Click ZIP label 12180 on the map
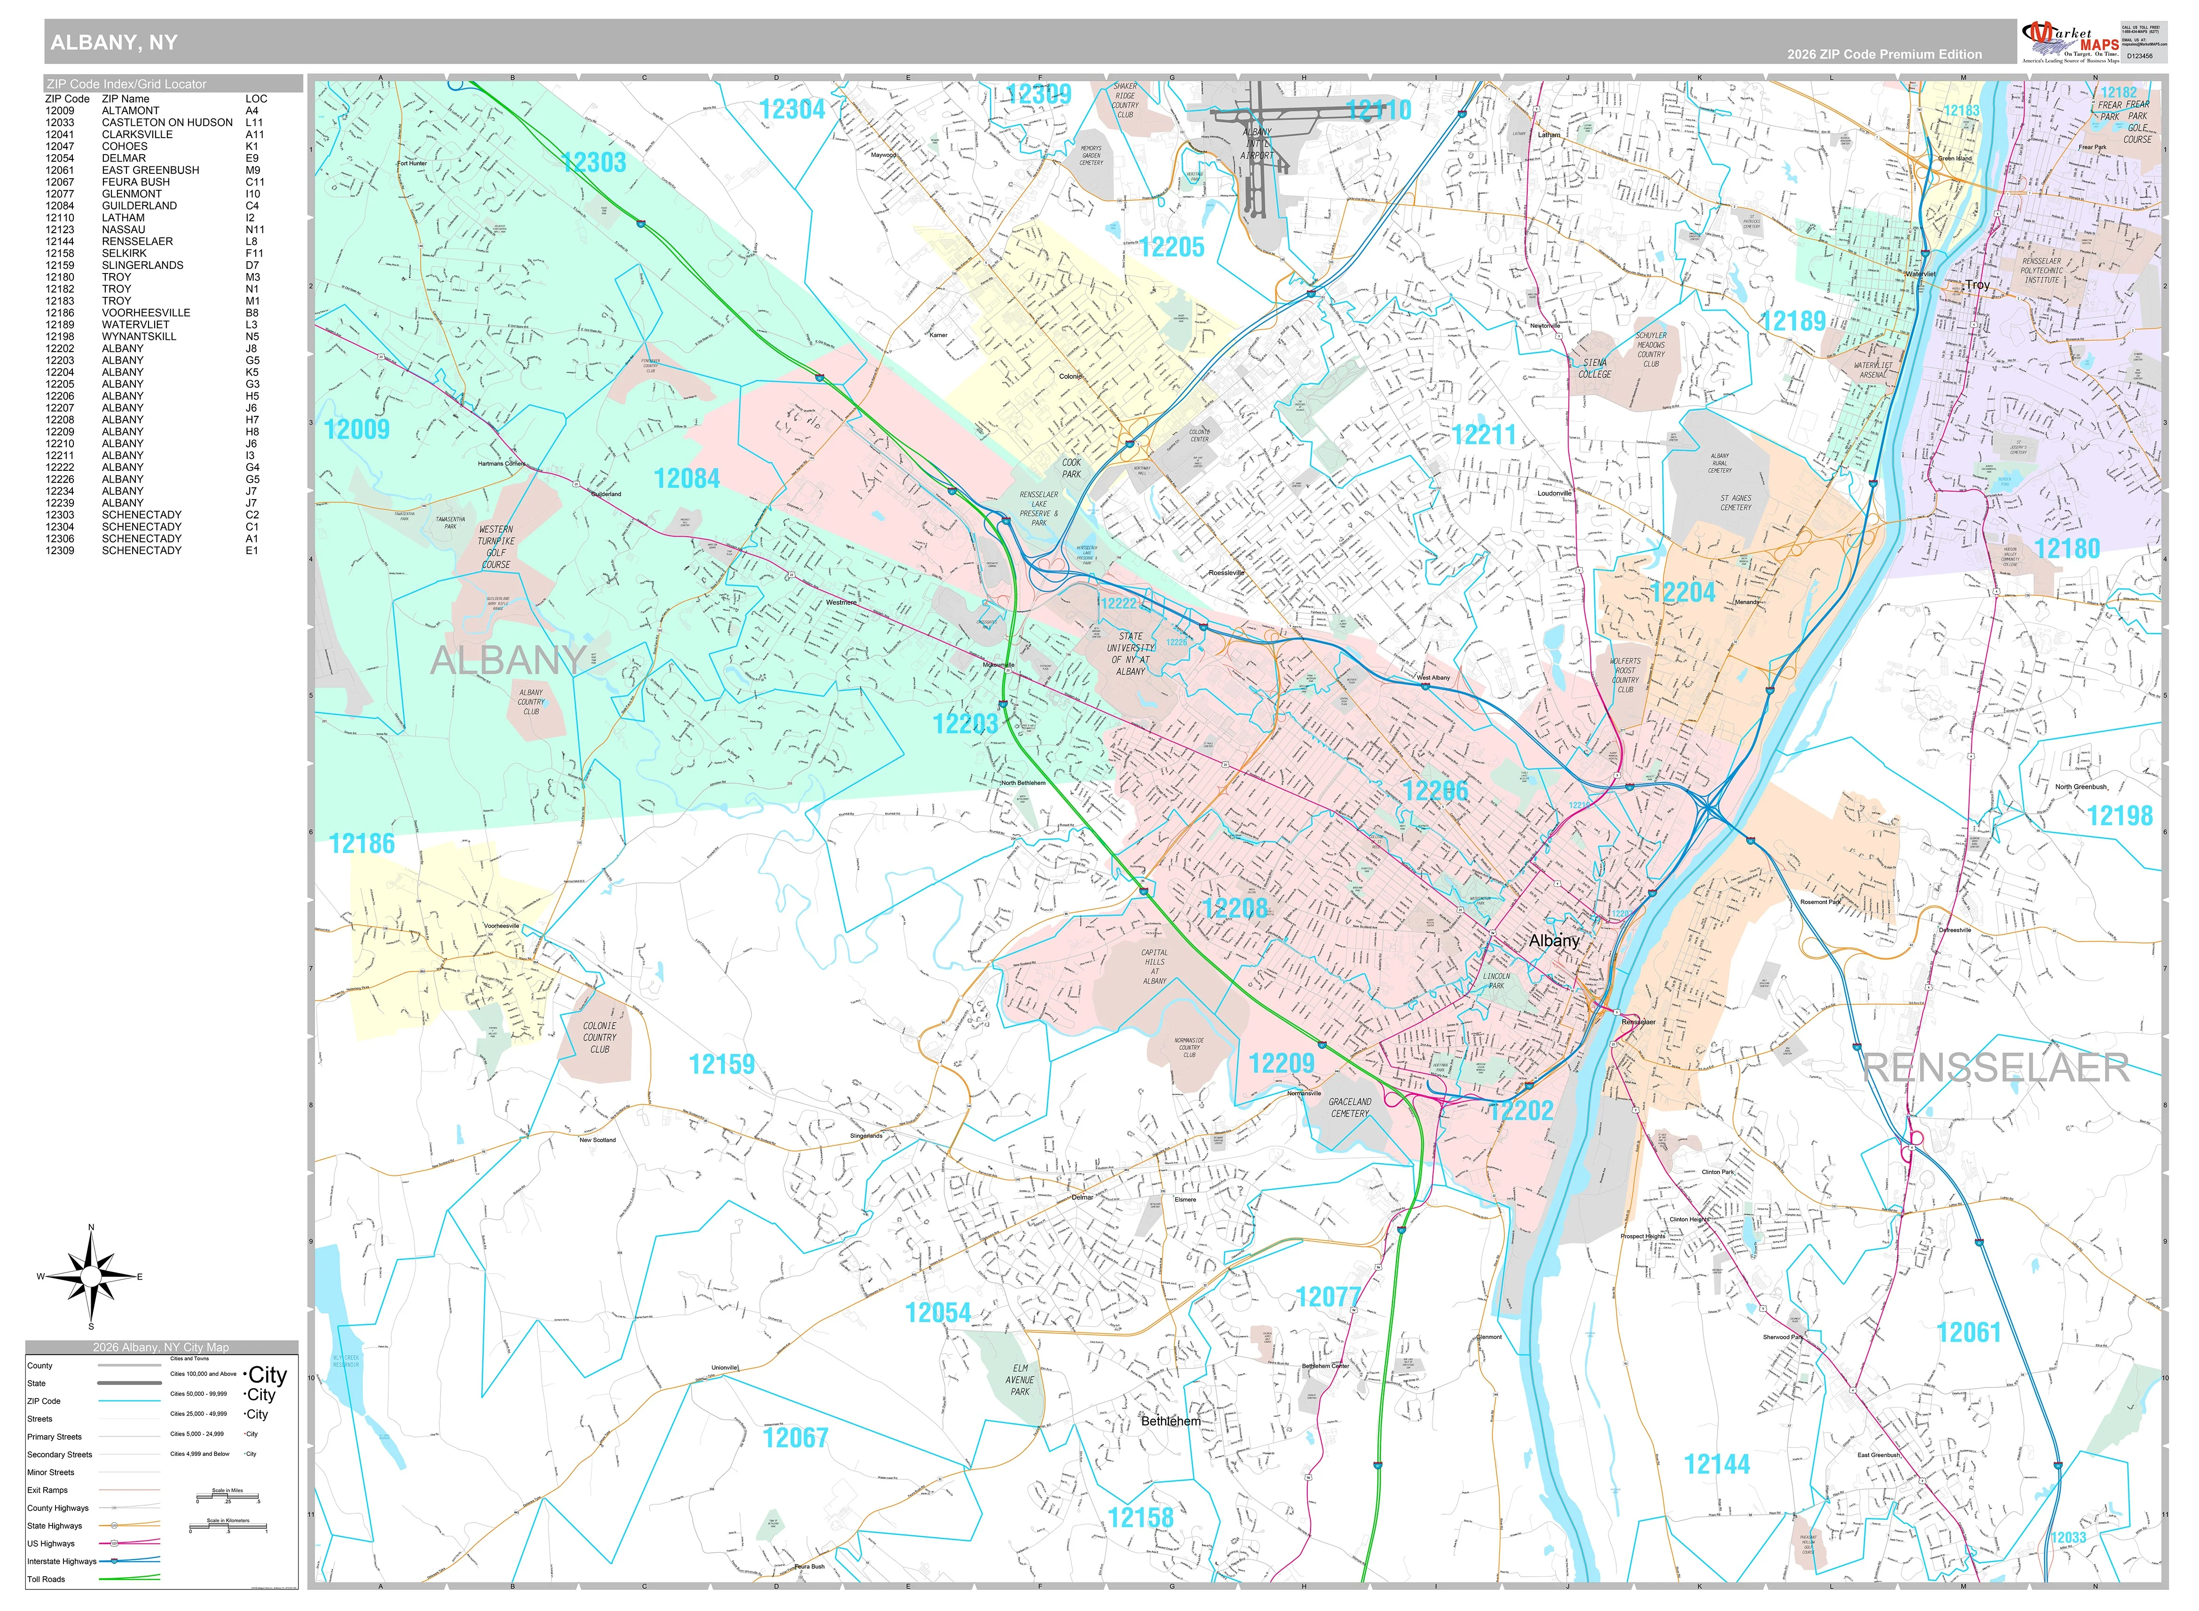 click(x=2066, y=549)
